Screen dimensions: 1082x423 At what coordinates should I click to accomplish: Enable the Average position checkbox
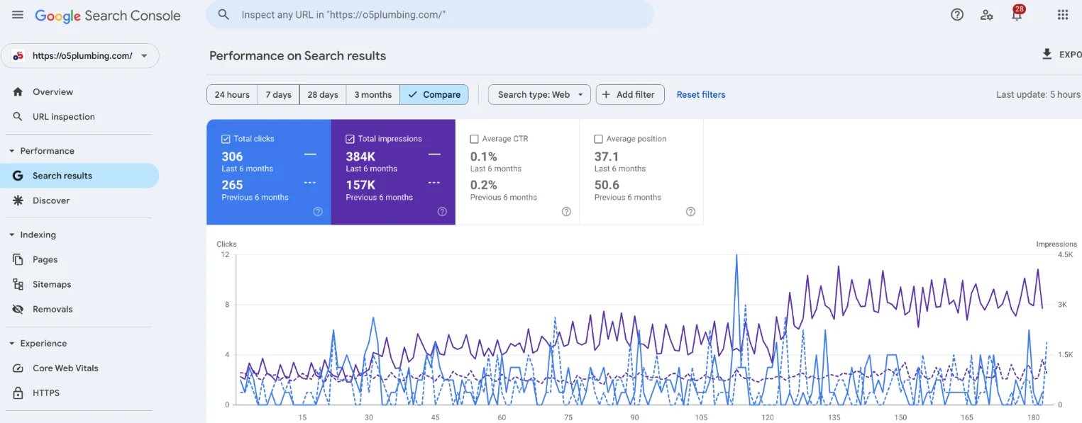(598, 139)
